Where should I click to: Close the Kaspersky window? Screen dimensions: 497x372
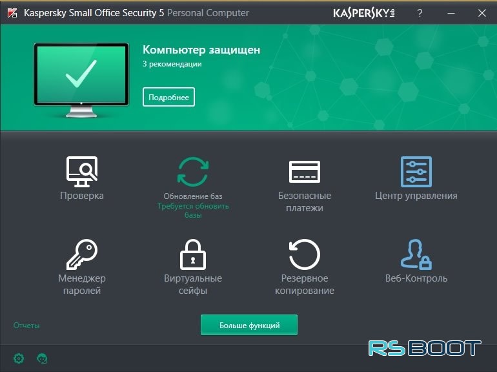tap(482, 13)
